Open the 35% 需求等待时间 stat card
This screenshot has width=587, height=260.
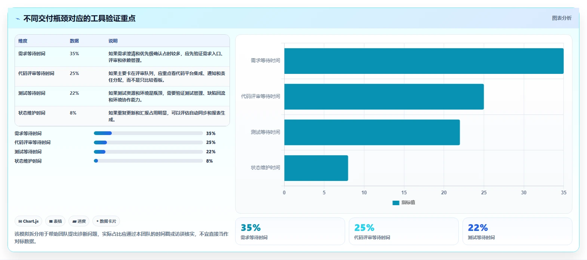pos(290,231)
